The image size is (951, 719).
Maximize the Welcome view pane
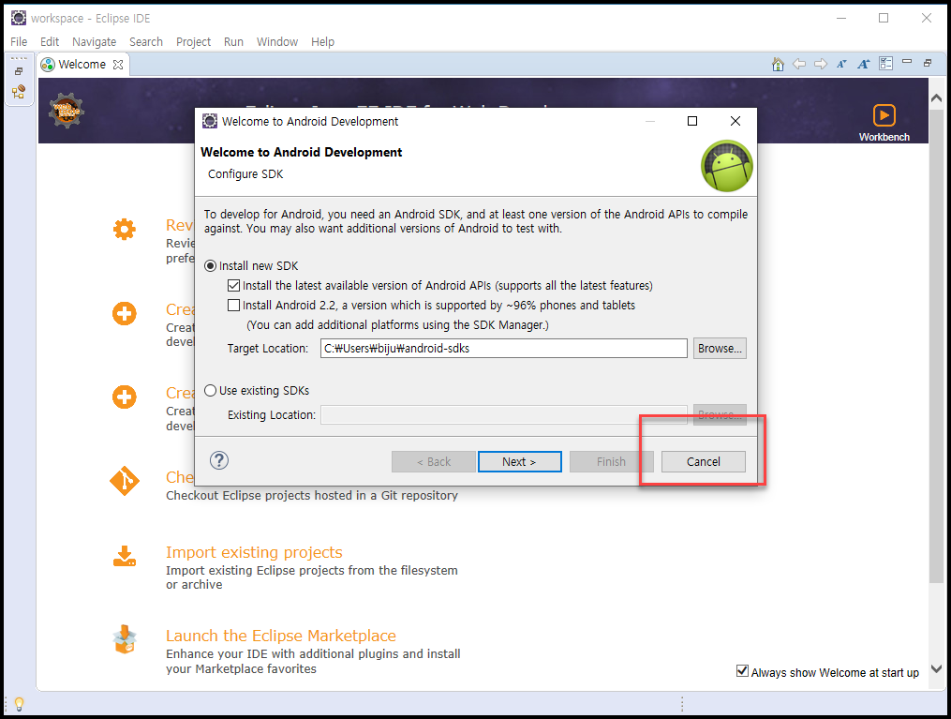pos(928,63)
